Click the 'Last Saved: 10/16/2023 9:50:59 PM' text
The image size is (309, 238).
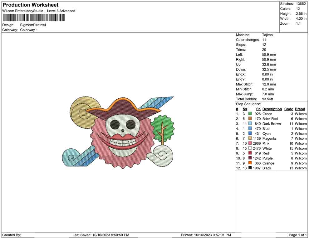coord(101,235)
